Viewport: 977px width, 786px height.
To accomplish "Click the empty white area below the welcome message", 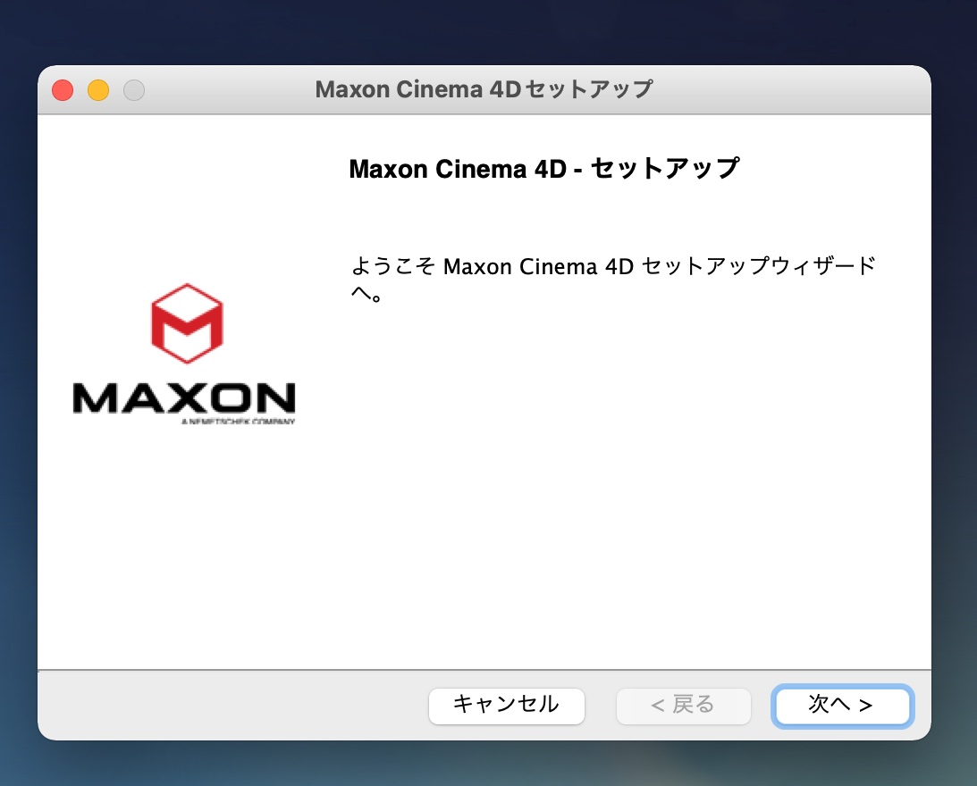I will [623, 486].
